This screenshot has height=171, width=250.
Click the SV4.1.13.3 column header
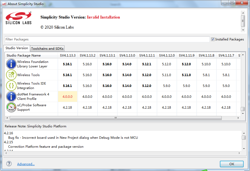68,55
